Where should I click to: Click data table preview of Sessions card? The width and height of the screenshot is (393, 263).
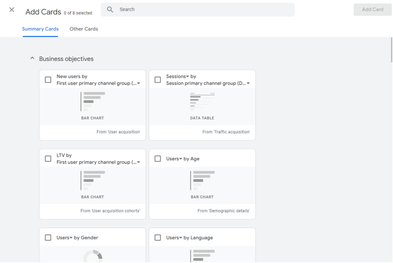202,101
